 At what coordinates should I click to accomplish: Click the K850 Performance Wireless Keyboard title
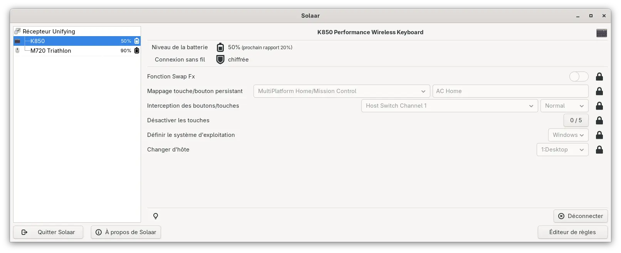pos(370,32)
